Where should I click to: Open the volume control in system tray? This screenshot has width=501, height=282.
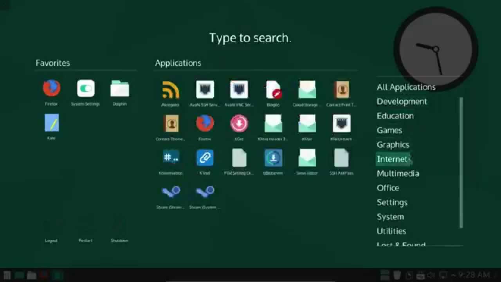pos(431,275)
